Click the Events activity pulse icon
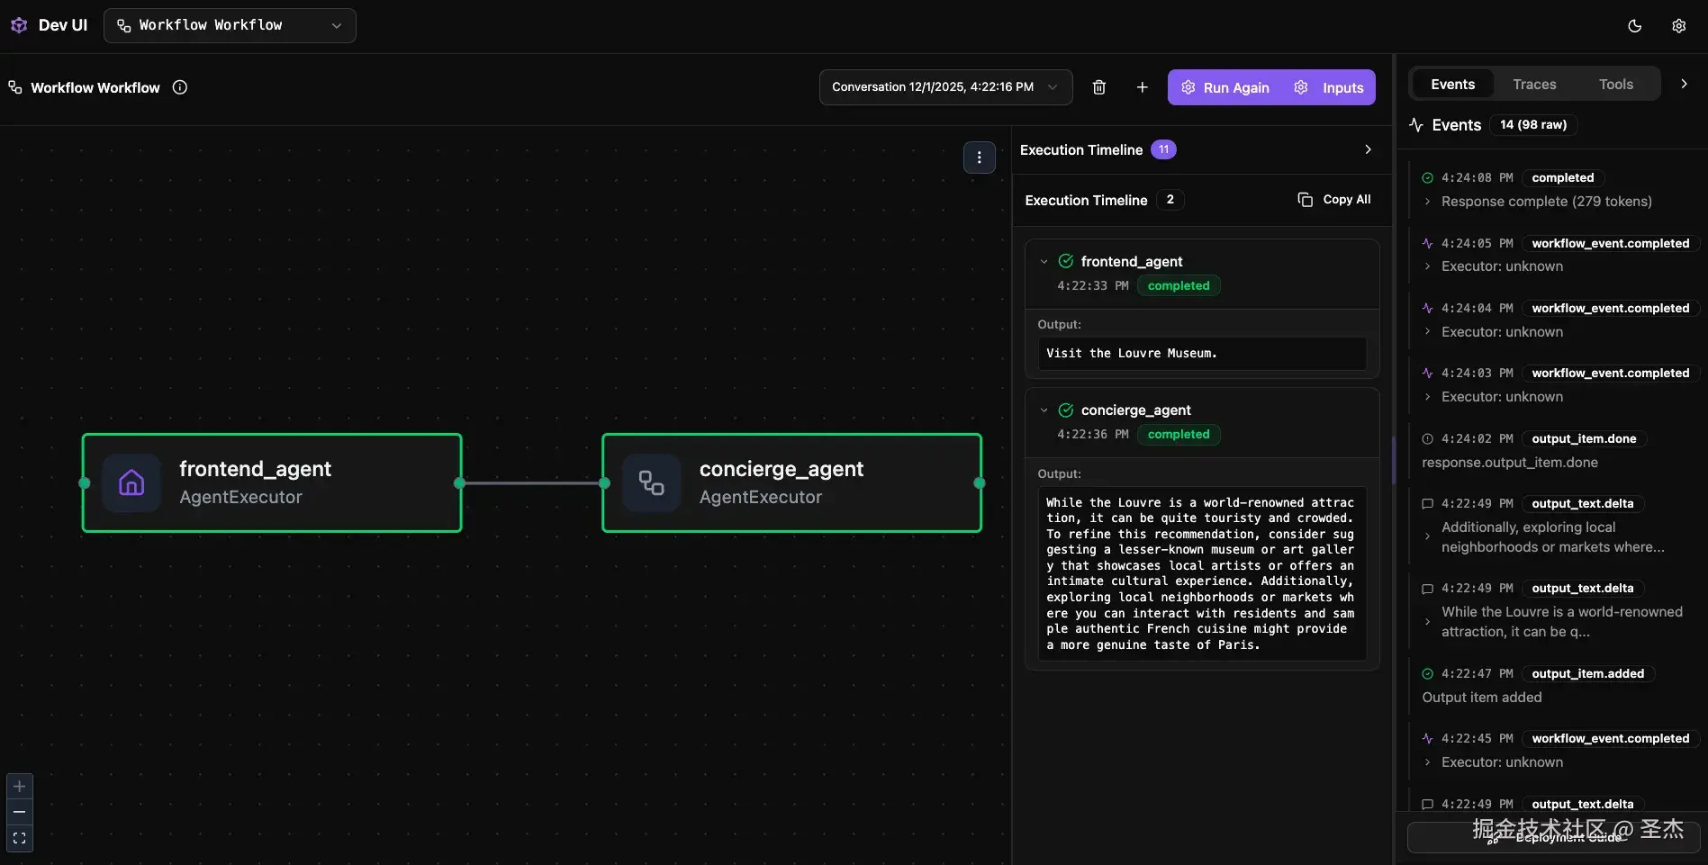This screenshot has height=865, width=1708. (1416, 125)
